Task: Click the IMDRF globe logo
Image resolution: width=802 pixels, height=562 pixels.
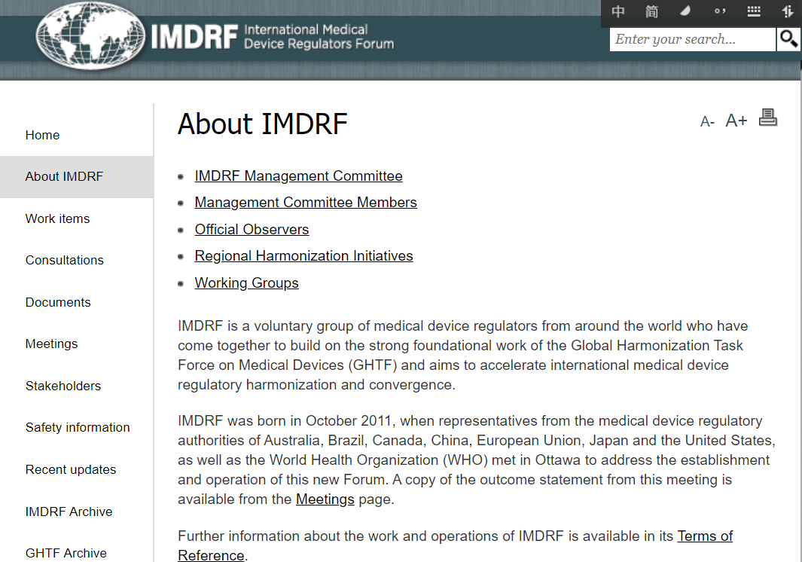Action: click(x=90, y=36)
